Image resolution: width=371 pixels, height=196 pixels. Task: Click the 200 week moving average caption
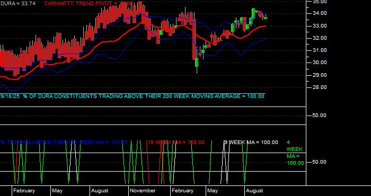132,96
